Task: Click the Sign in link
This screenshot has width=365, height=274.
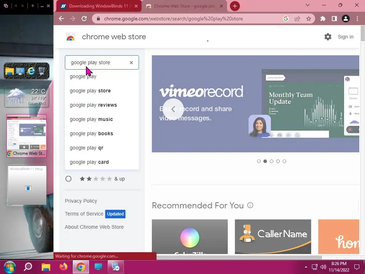Action: tap(345, 37)
